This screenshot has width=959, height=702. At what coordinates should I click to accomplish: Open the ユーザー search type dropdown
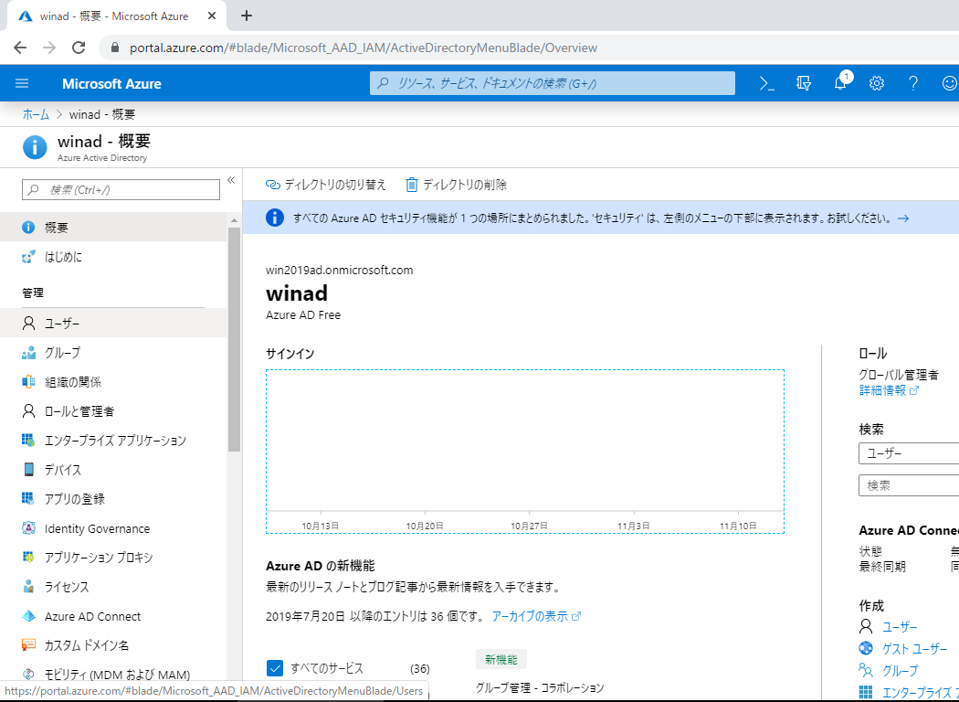coord(908,453)
